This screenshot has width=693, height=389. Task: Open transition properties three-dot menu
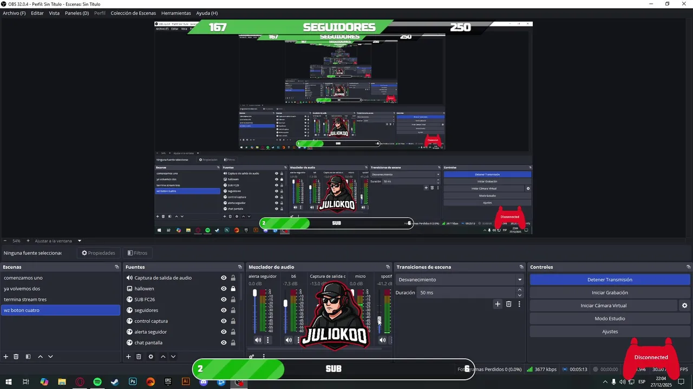519,304
